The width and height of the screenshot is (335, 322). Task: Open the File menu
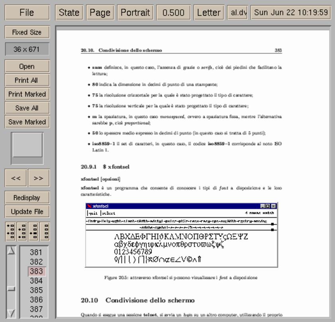click(27, 13)
